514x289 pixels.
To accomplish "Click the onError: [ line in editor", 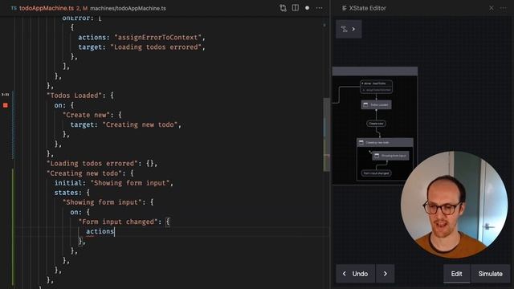I will (82, 18).
